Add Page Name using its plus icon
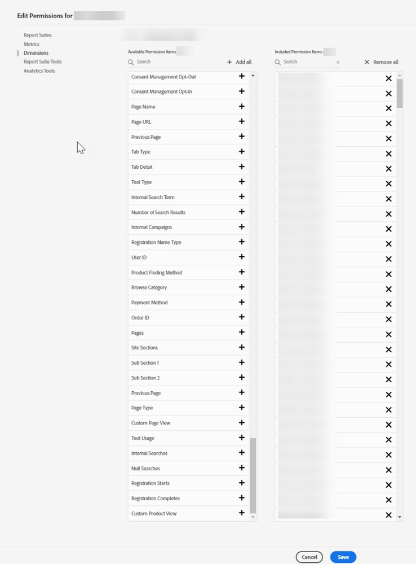The height and width of the screenshot is (564, 416). [242, 107]
